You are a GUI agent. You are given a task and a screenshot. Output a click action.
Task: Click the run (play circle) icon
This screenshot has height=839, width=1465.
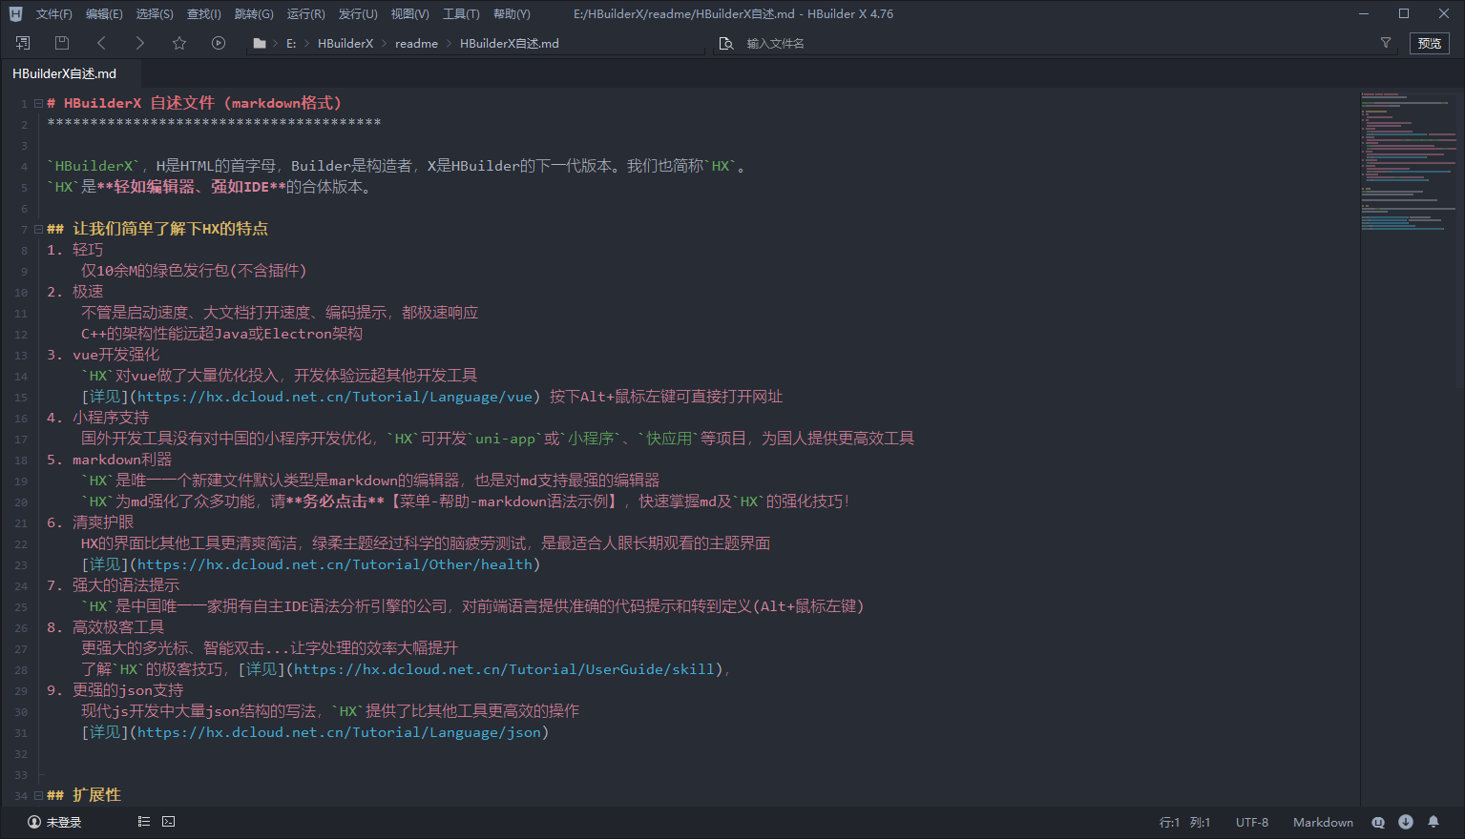(x=219, y=43)
